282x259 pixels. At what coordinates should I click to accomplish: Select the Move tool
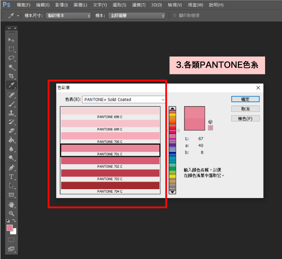tap(11, 40)
